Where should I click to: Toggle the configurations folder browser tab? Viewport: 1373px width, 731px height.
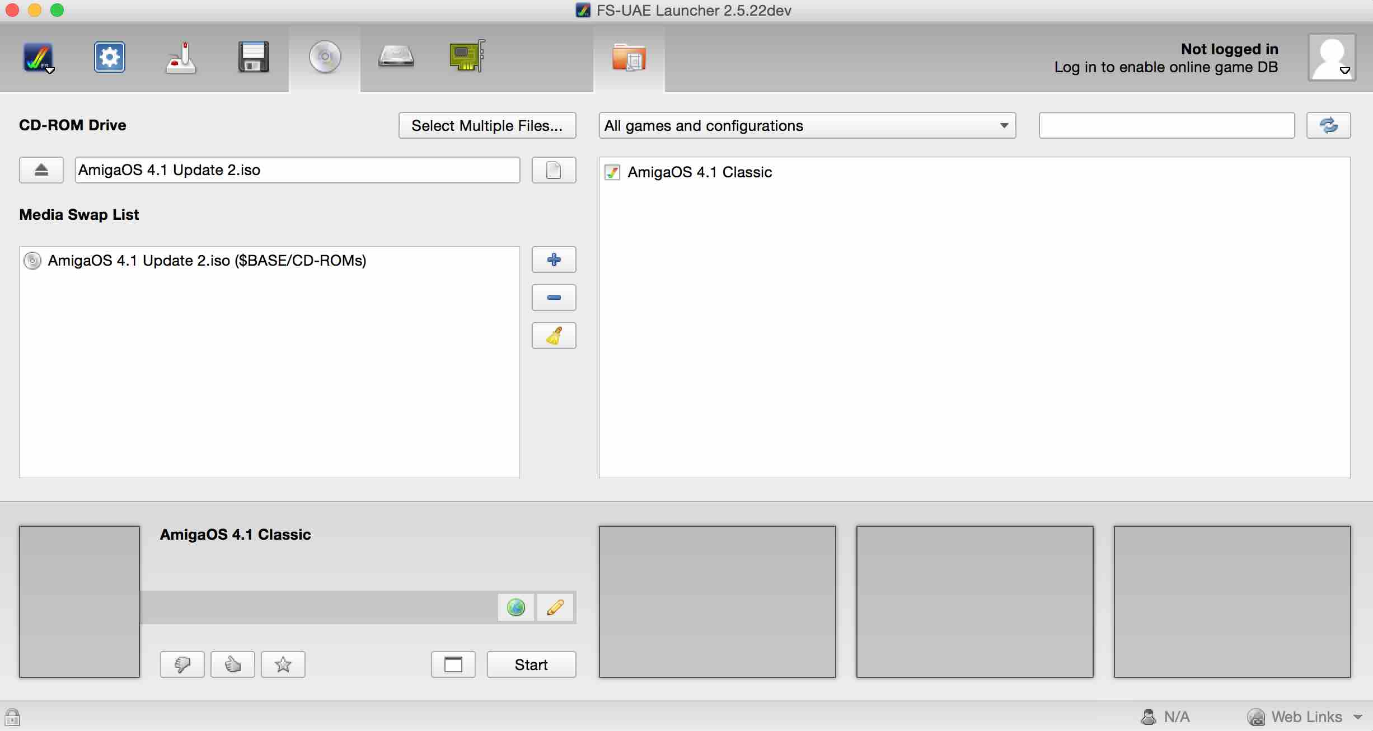tap(629, 58)
